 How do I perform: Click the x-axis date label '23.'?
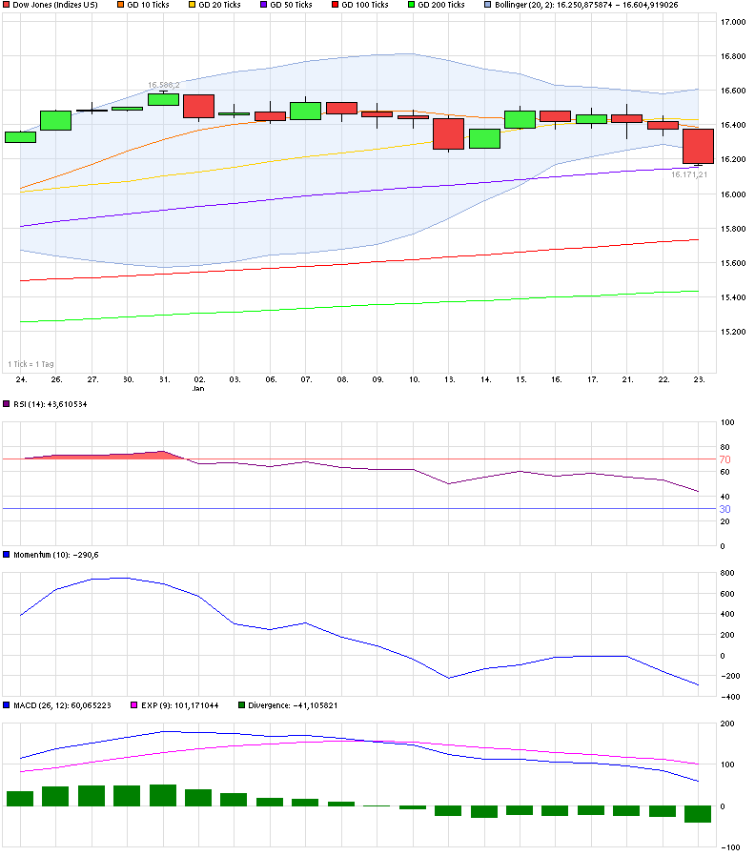(700, 379)
